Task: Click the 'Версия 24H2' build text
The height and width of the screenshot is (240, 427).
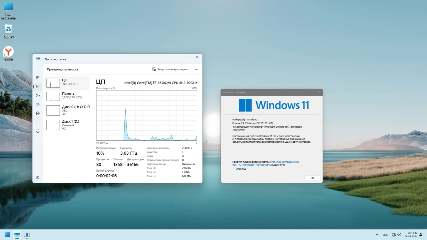Action: coord(253,123)
